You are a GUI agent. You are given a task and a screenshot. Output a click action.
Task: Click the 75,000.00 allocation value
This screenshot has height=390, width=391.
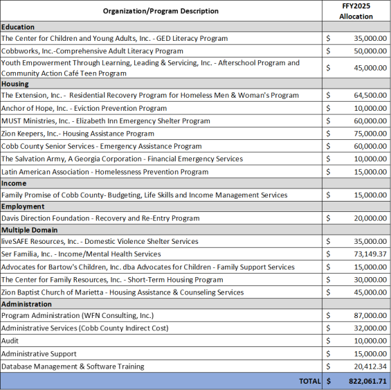[x=370, y=134]
